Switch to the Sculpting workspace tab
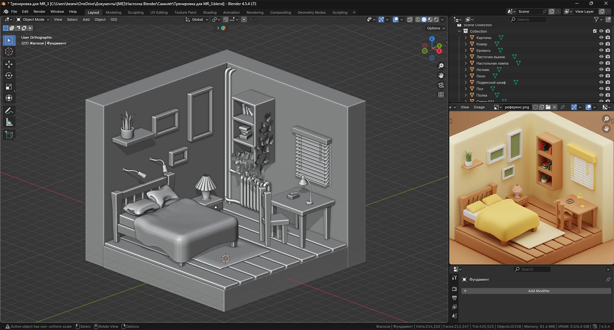This screenshot has height=330, width=614. point(135,12)
